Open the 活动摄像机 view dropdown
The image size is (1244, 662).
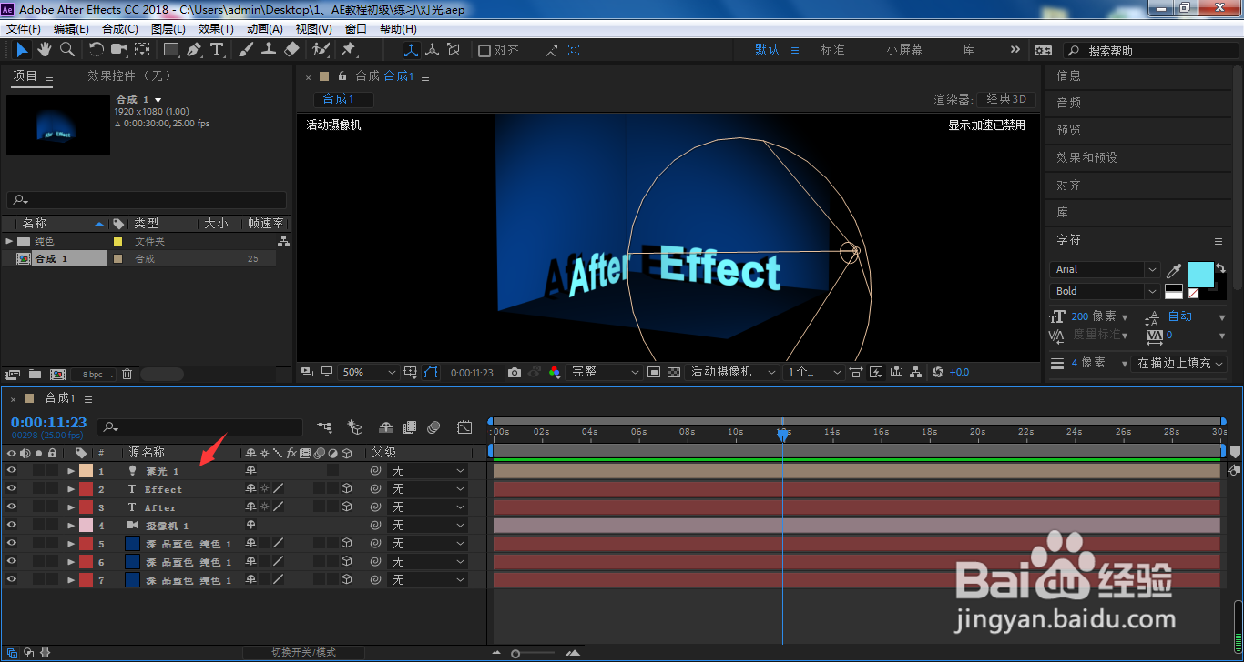click(x=733, y=372)
